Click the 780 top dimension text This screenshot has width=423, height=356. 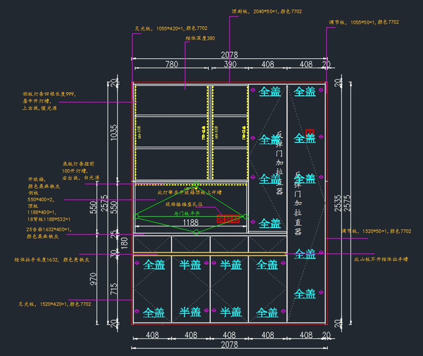172,64
